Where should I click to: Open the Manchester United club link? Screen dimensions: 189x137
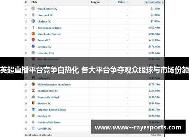coord(49,34)
